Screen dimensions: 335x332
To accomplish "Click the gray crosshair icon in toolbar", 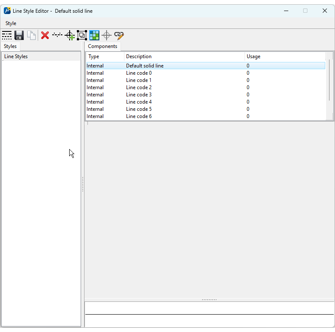I will click(107, 35).
